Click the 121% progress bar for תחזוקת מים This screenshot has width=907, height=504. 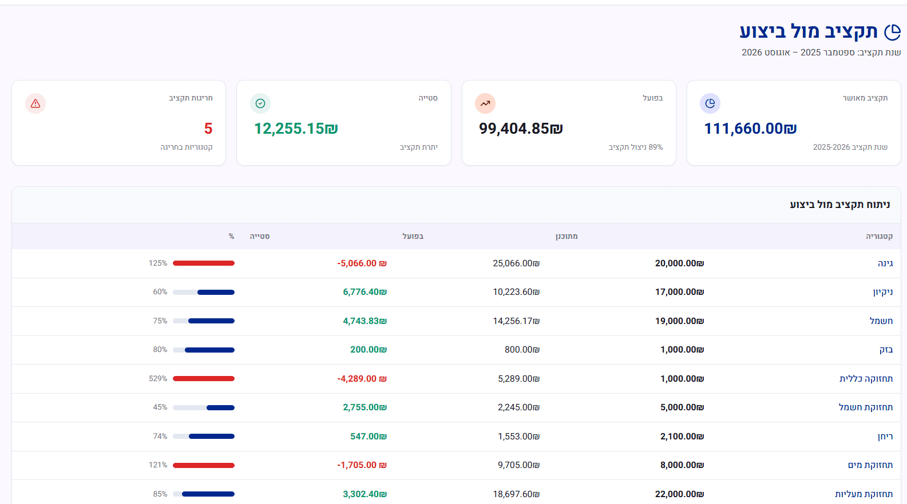[x=204, y=465]
